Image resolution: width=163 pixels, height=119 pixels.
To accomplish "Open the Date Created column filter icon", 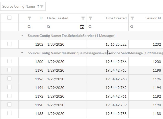I will (x=83, y=18).
